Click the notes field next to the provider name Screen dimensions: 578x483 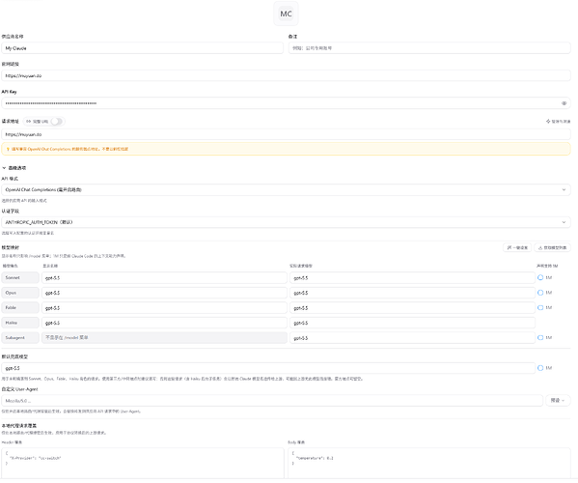click(429, 48)
